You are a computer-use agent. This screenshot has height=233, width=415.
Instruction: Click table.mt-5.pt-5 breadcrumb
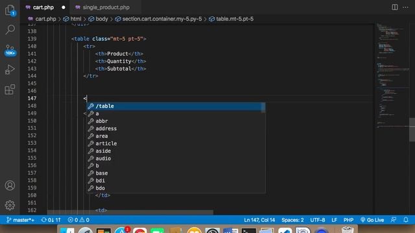pyautogui.click(x=235, y=19)
